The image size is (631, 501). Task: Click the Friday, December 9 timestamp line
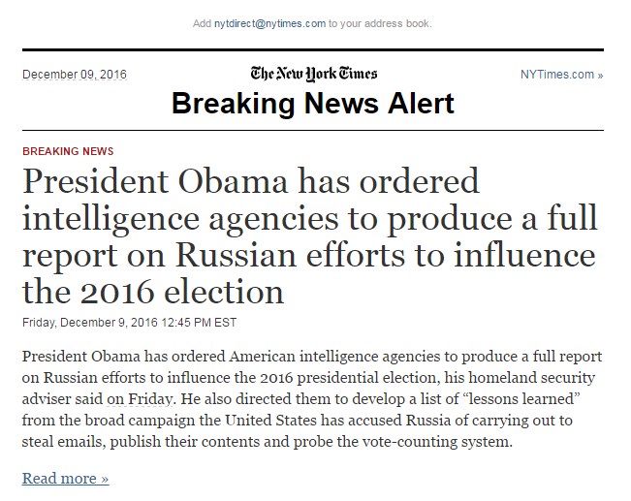click(129, 323)
